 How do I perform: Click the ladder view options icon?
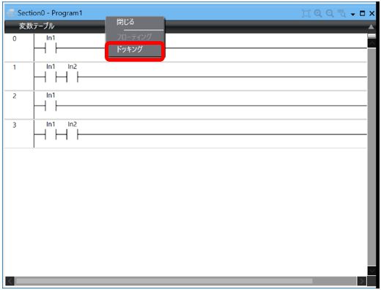pyautogui.click(x=341, y=13)
